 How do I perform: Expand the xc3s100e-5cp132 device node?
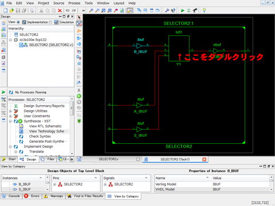10,40
